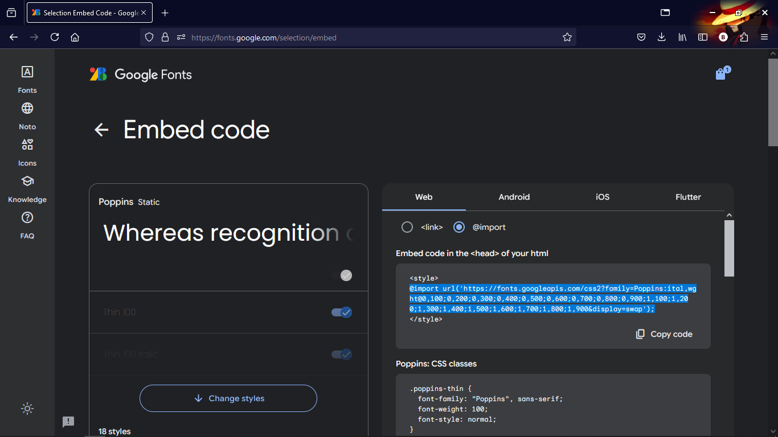The width and height of the screenshot is (778, 437).
Task: Bookmark this page with the star
Action: coord(567,37)
